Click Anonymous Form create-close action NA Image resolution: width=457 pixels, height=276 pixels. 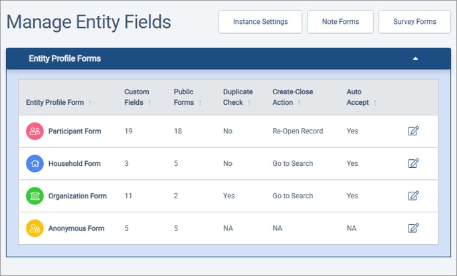pos(278,228)
